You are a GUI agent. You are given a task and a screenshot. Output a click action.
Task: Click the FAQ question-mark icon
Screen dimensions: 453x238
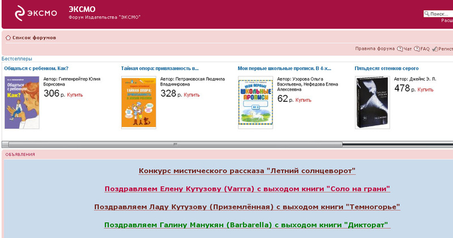417,49
